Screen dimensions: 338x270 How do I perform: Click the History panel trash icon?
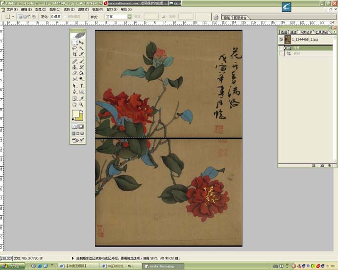(329, 166)
